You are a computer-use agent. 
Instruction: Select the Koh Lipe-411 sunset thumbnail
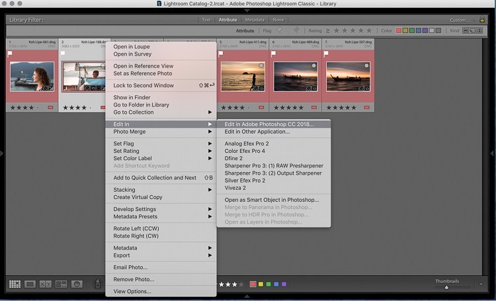click(x=243, y=77)
